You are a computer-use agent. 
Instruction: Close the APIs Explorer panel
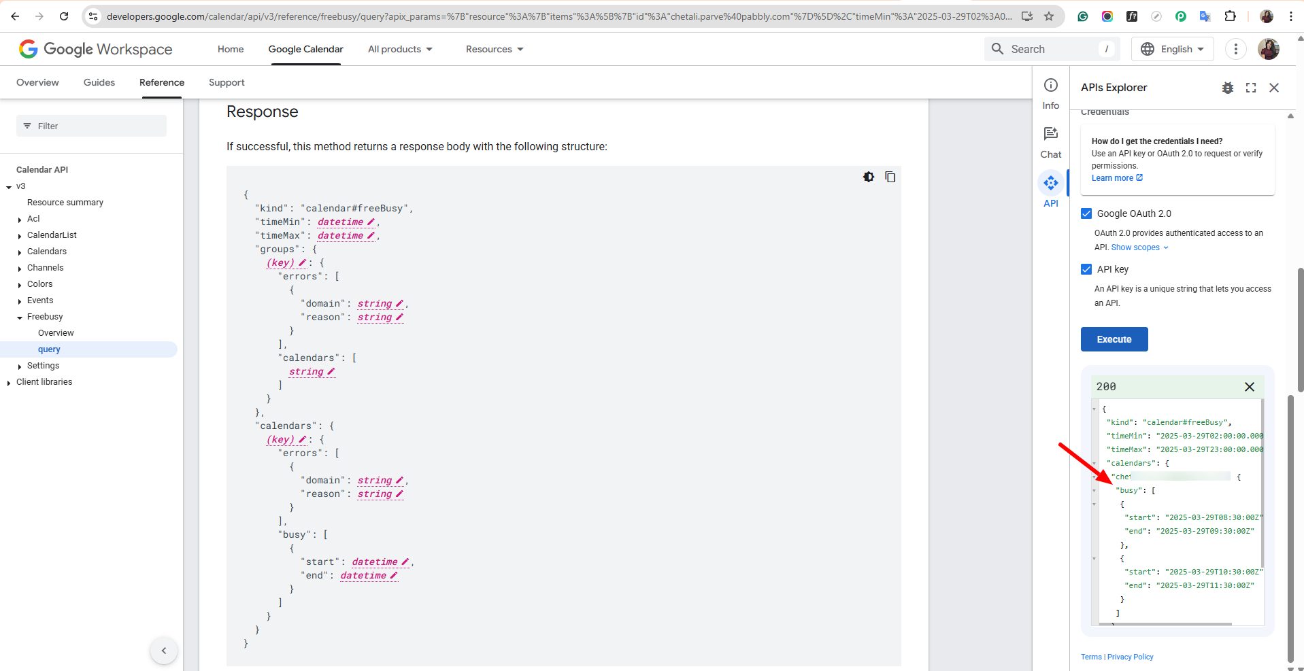pyautogui.click(x=1274, y=88)
